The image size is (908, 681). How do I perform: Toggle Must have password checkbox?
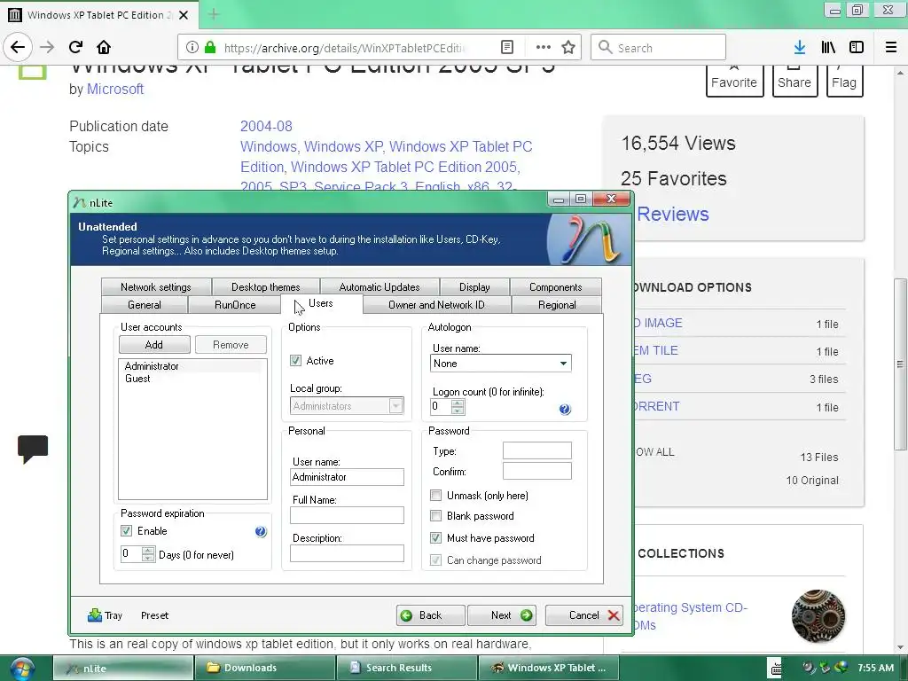435,537
